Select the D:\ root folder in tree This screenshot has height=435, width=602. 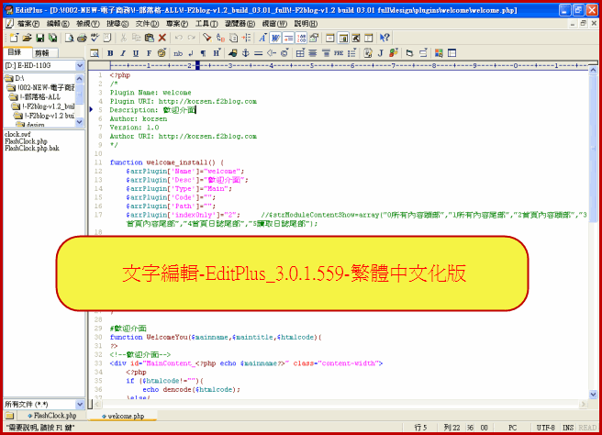[20, 78]
